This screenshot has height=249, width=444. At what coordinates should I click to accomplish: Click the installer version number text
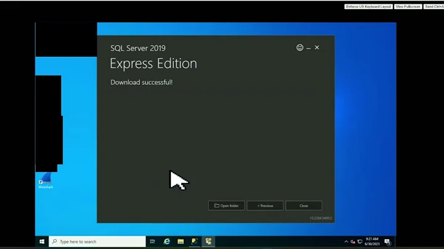[x=321, y=218]
